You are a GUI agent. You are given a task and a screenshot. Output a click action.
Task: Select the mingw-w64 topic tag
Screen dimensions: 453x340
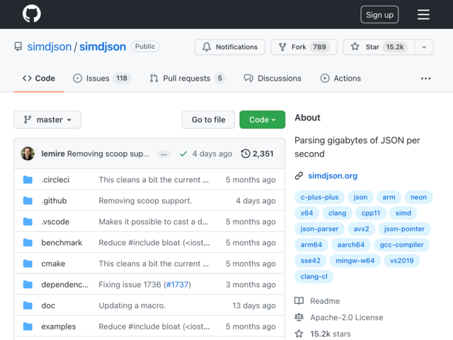point(355,261)
